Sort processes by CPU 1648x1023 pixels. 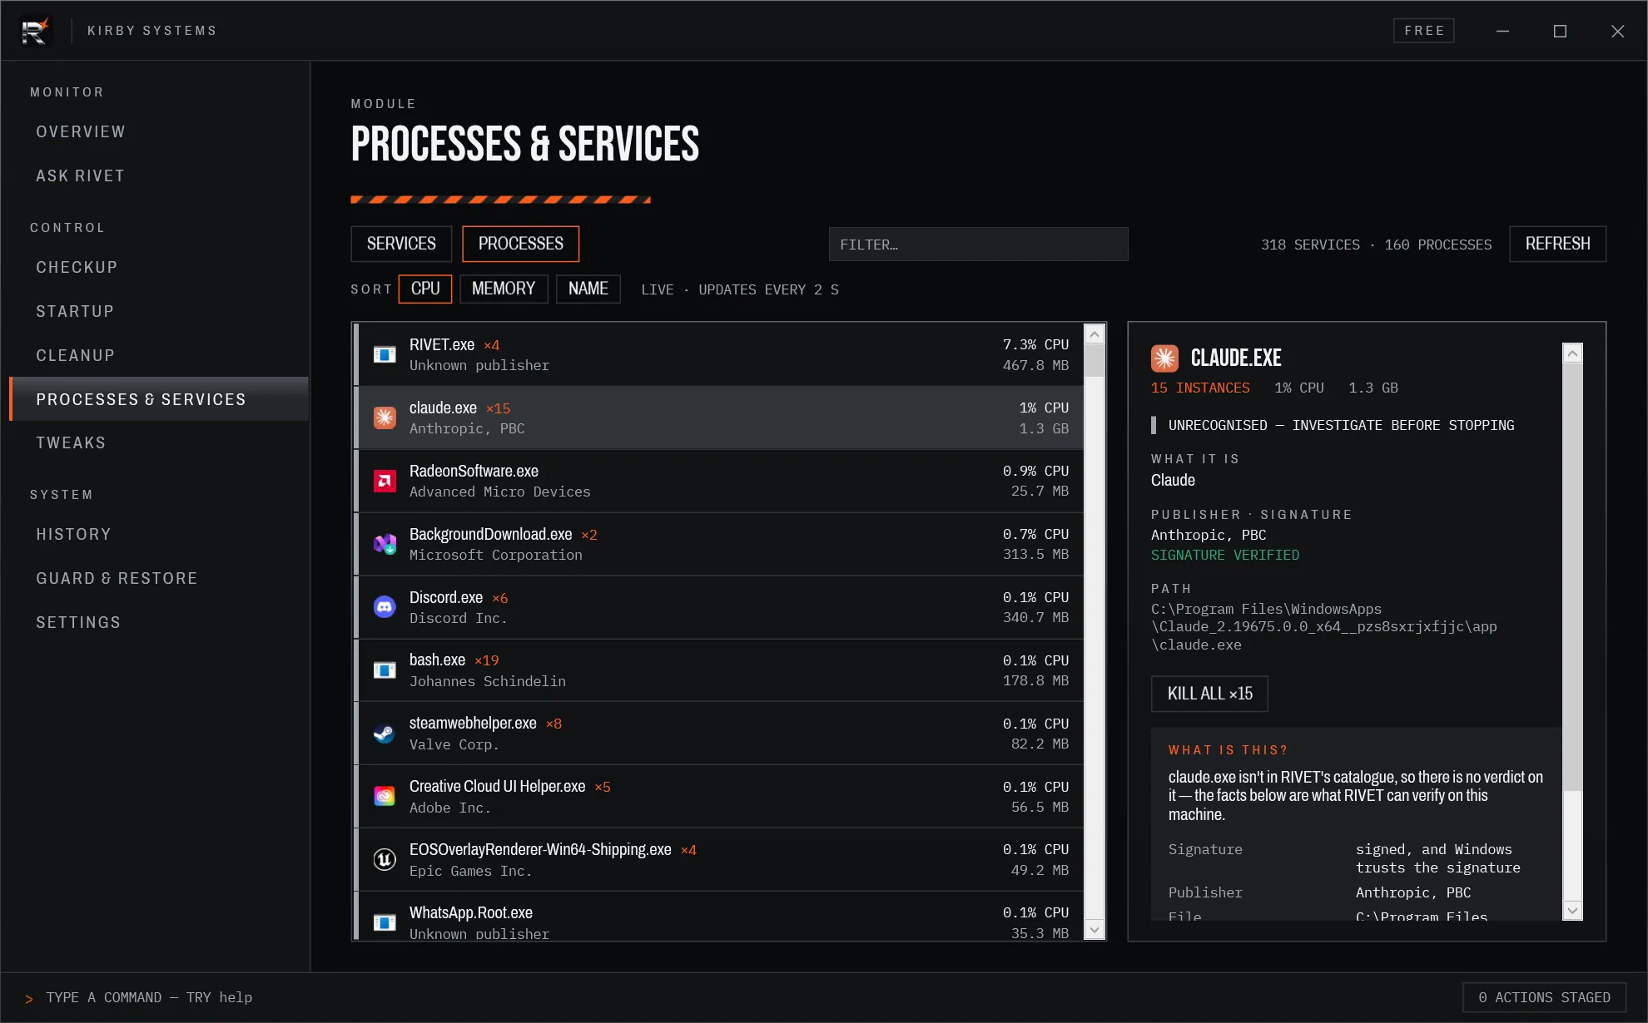click(x=425, y=289)
